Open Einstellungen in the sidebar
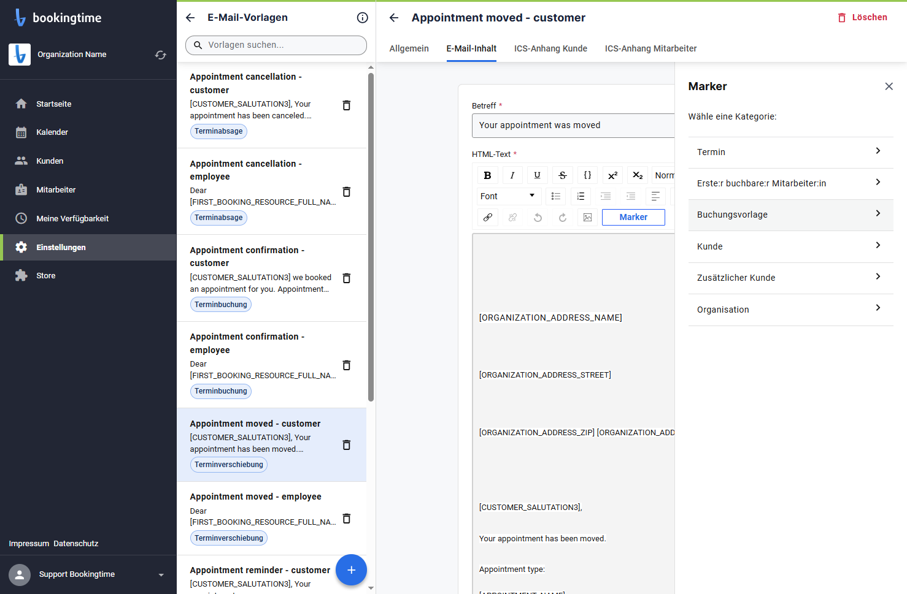The width and height of the screenshot is (907, 594). (88, 248)
